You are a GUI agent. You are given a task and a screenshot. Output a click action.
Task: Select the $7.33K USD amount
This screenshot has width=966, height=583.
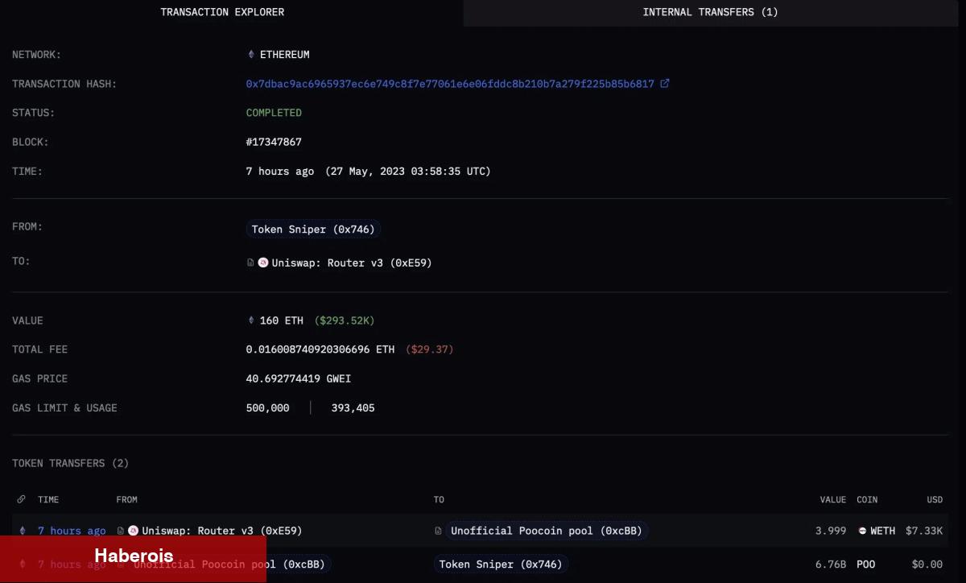coord(924,531)
